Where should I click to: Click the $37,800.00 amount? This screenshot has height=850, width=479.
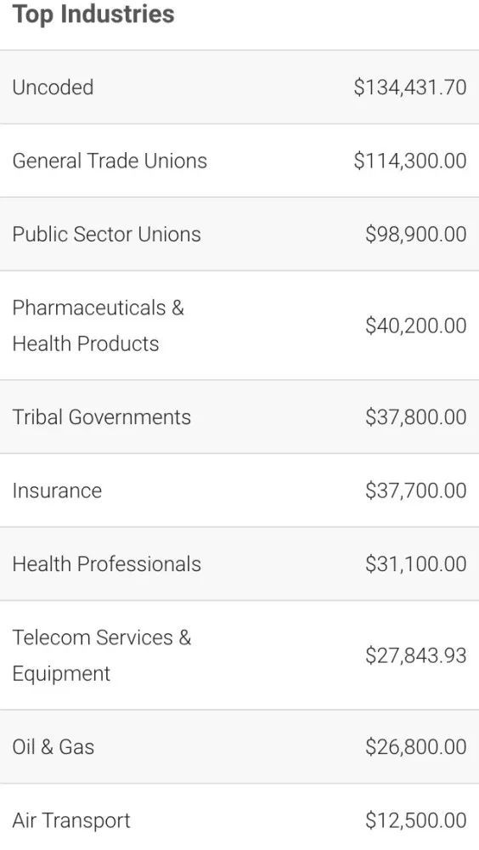point(415,416)
